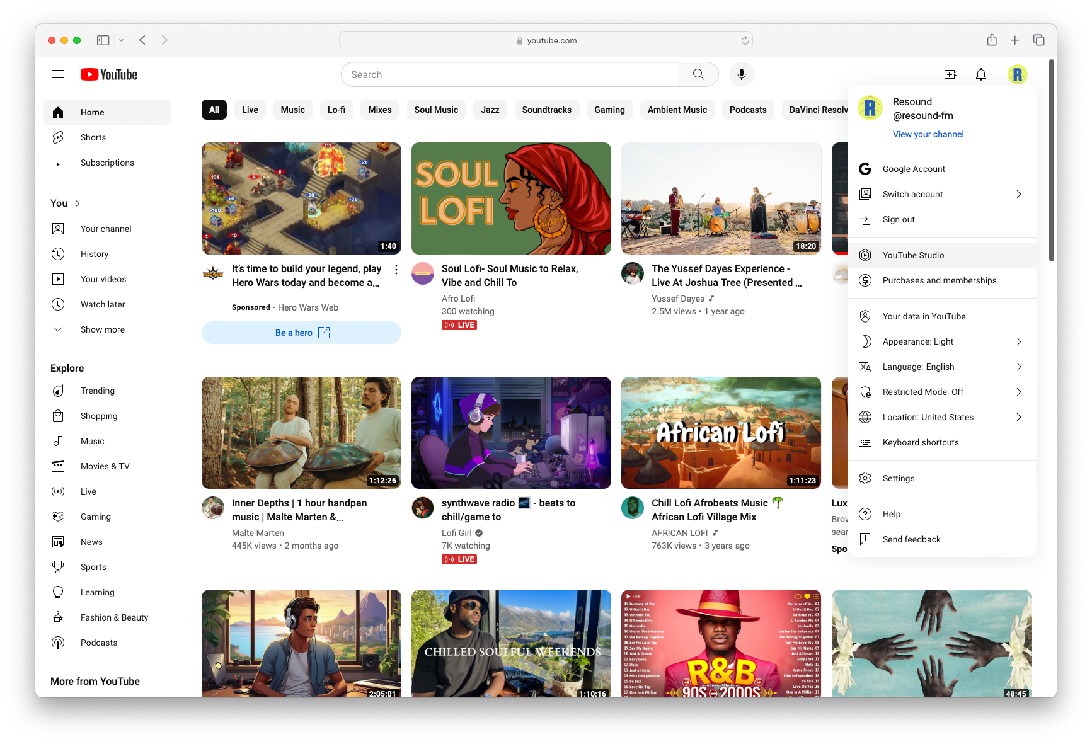Open the hamburger navigation menu
Viewport: 1092px width, 744px height.
click(x=57, y=74)
